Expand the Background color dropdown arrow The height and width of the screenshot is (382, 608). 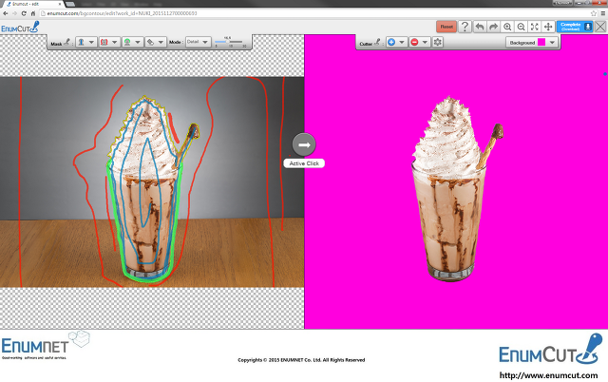pos(552,42)
